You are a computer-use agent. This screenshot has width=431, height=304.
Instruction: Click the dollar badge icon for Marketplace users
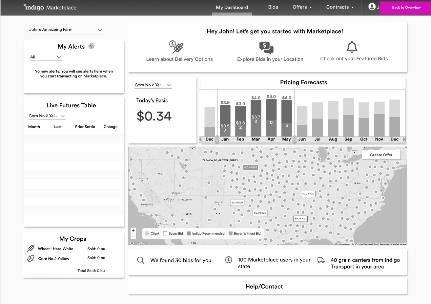229,260
